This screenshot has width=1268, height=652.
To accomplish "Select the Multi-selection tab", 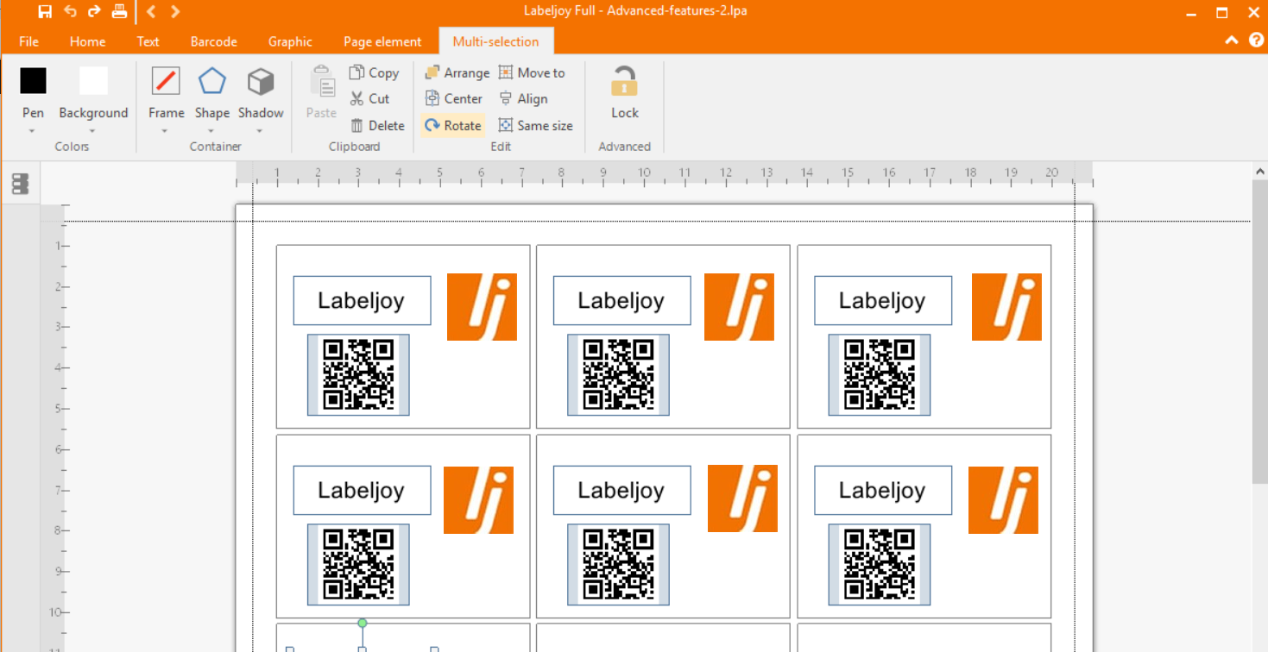I will click(x=495, y=41).
